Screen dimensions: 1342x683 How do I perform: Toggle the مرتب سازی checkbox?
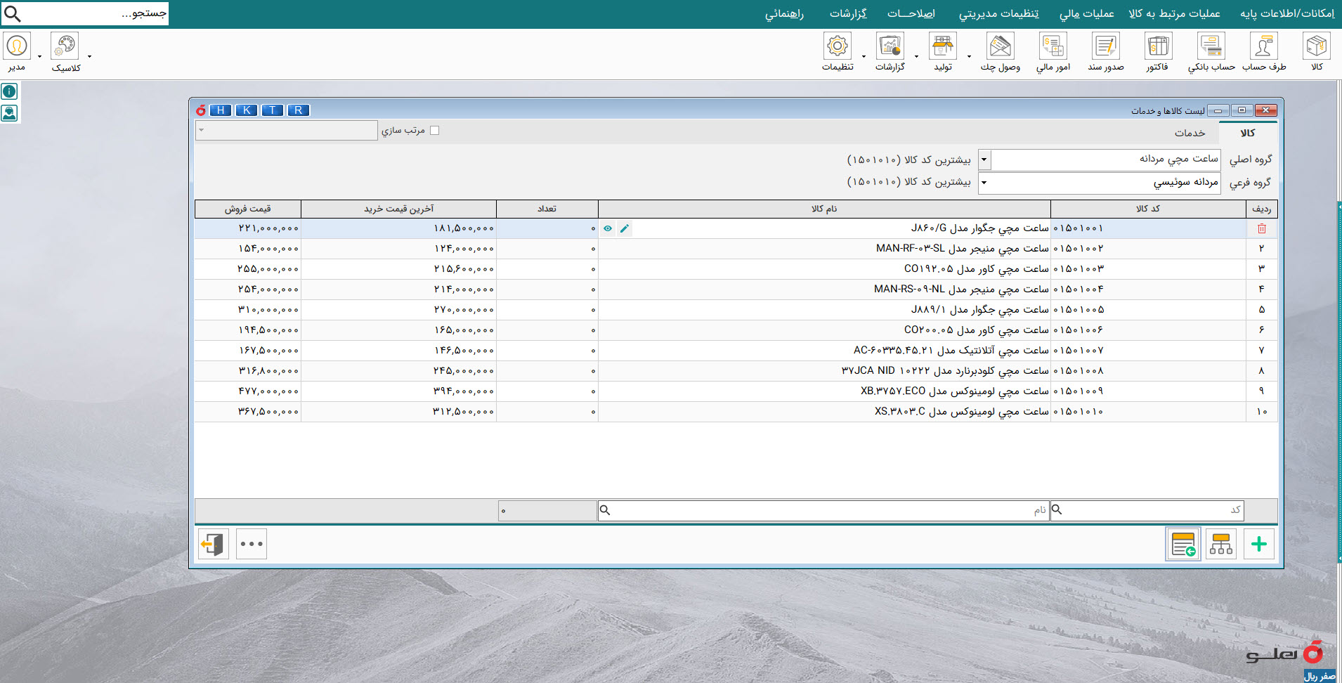434,130
